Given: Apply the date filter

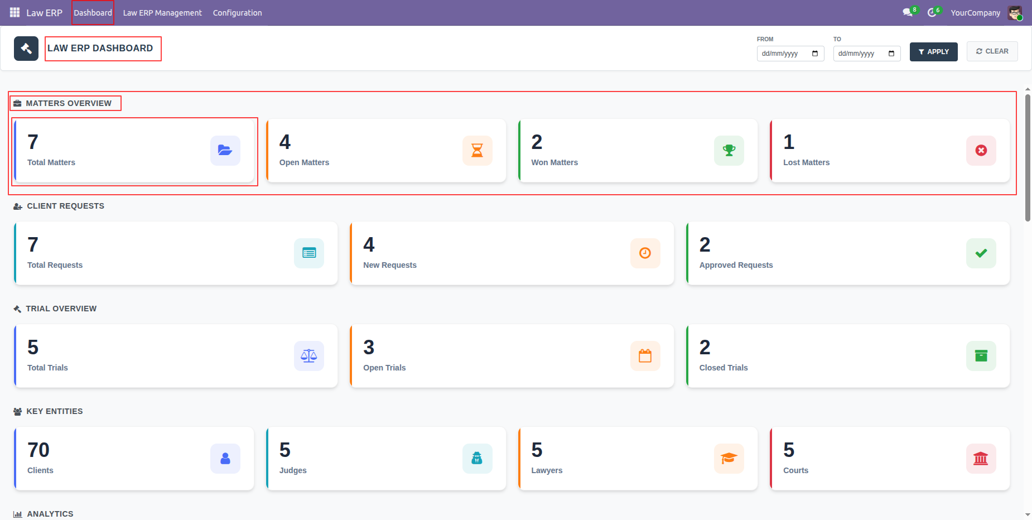Looking at the screenshot, I should pyautogui.click(x=934, y=52).
